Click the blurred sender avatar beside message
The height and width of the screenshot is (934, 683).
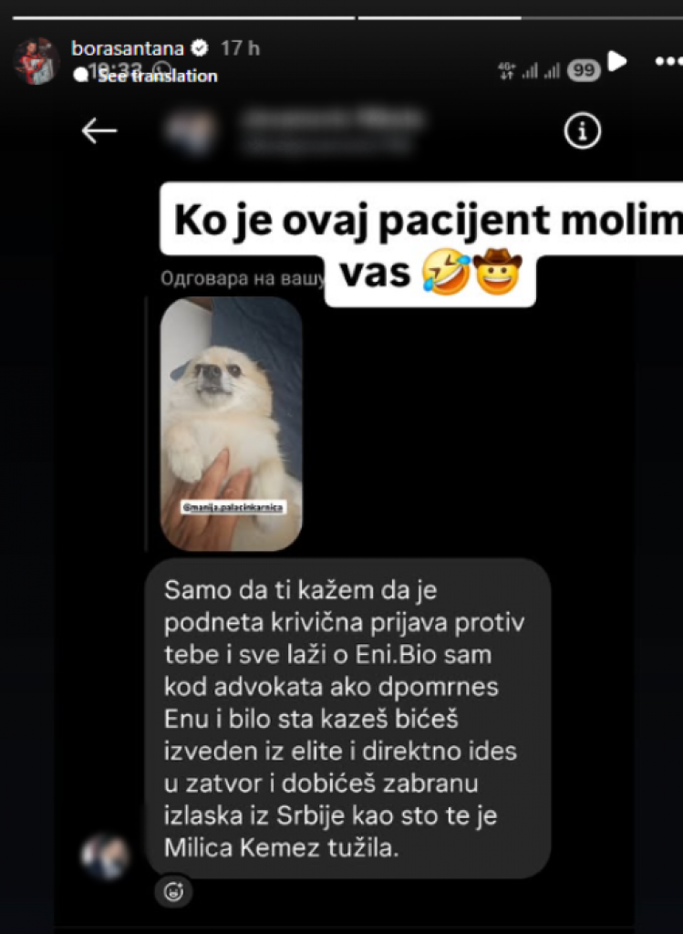tap(106, 856)
